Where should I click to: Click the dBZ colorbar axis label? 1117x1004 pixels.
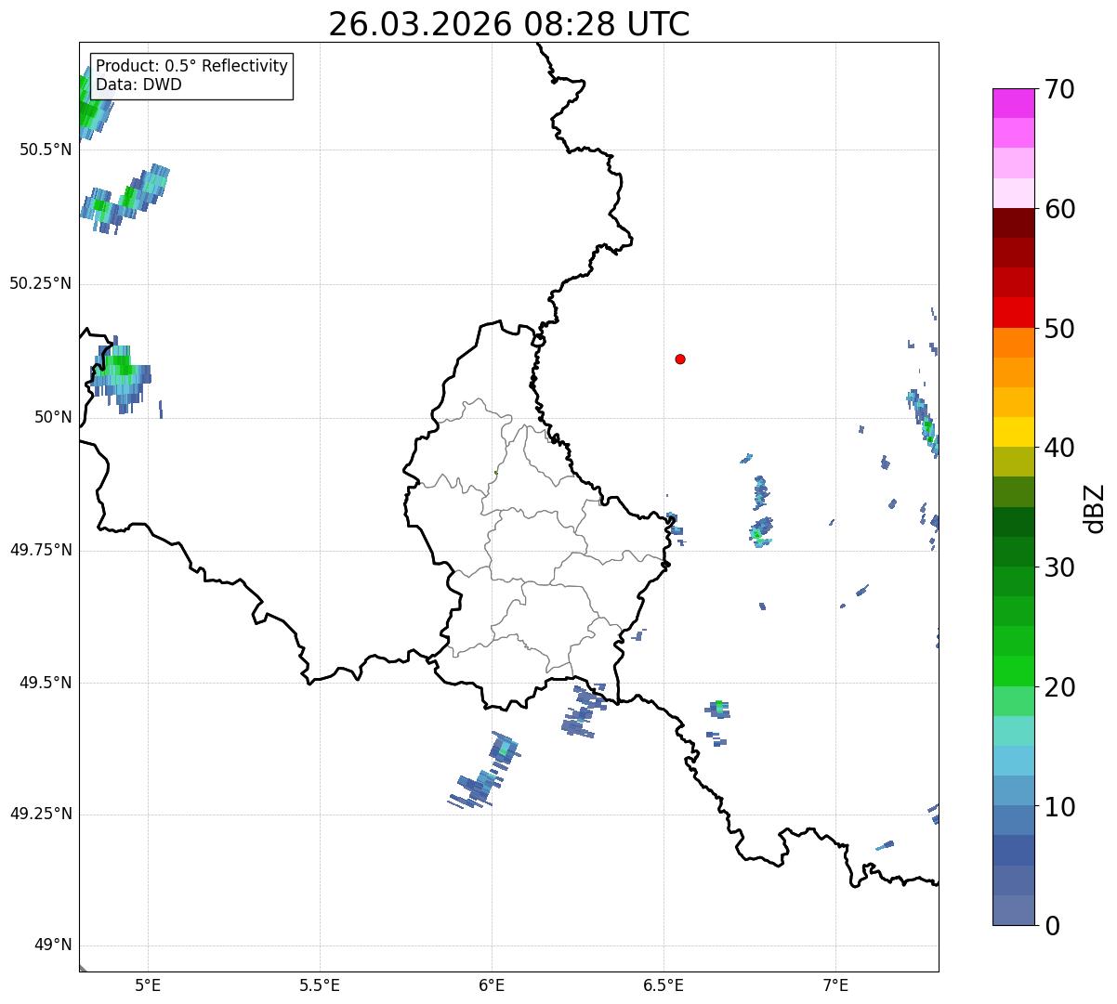coord(1095,508)
